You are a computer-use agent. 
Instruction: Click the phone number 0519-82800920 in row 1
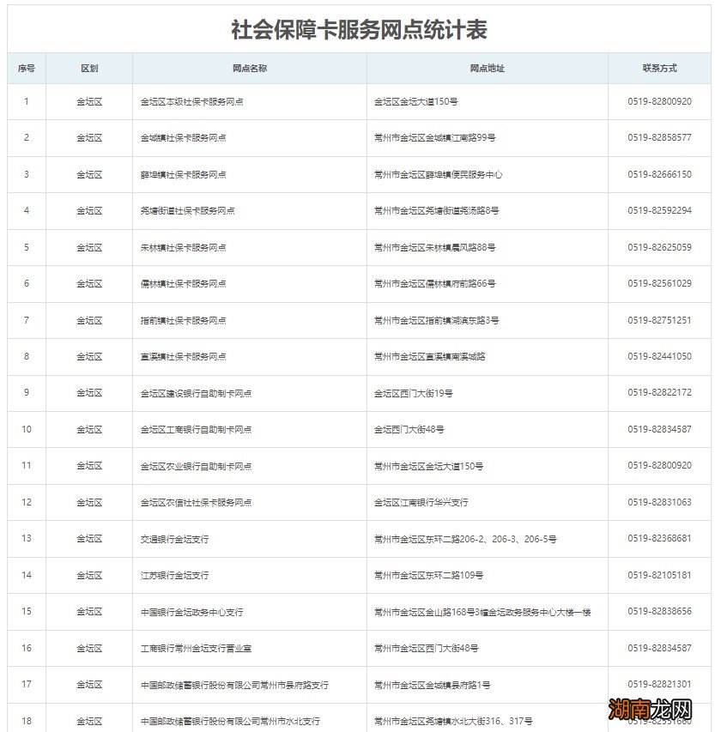(x=658, y=100)
